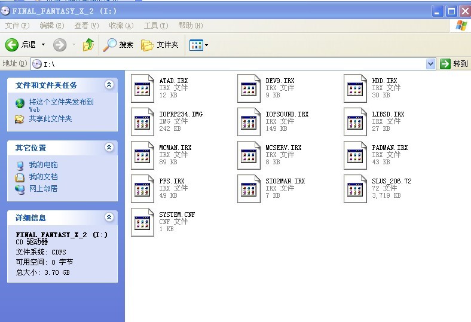Click 将这个文件夹发布到 Web link
Screen dimensions: 471x322
click(x=62, y=105)
